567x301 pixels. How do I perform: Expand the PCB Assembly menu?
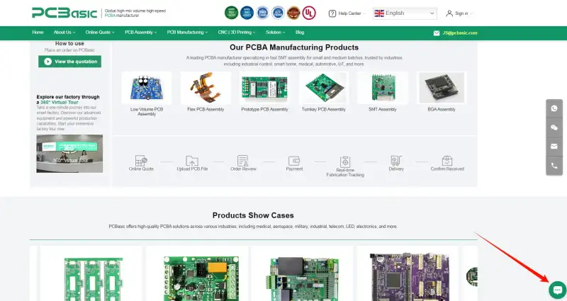tap(141, 33)
